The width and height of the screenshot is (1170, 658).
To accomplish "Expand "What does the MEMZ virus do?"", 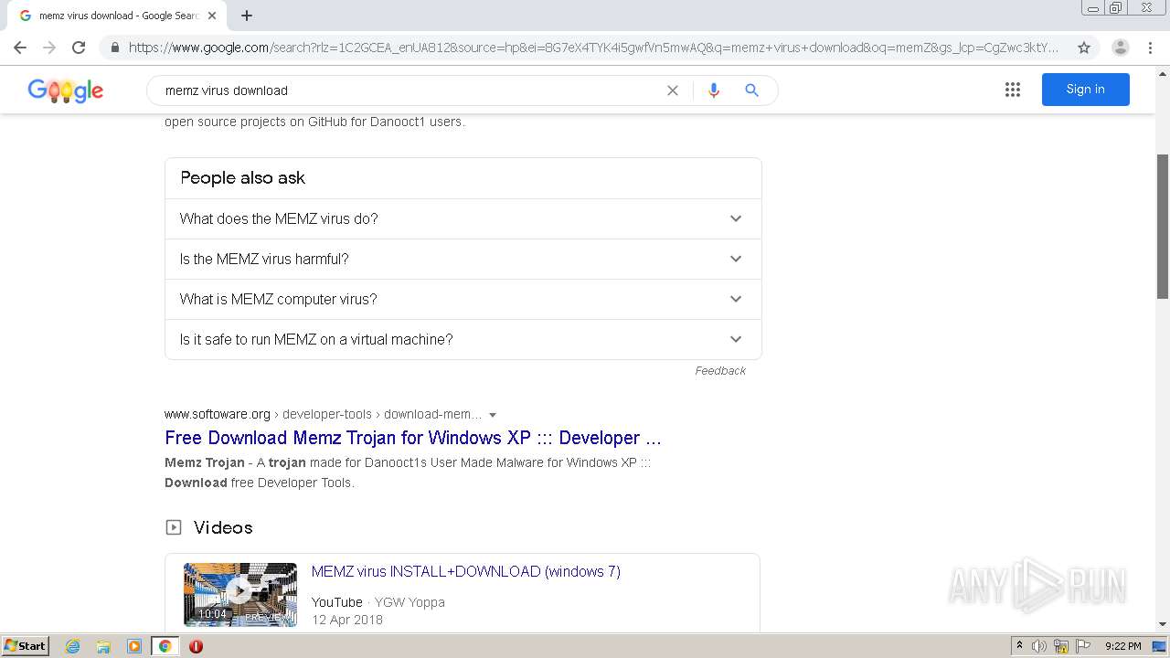I will (463, 218).
